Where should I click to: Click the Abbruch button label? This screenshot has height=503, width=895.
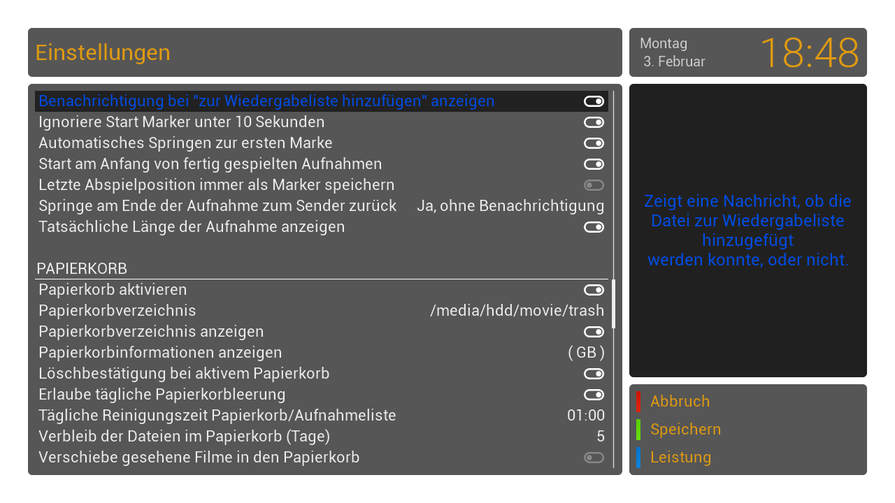coord(680,401)
